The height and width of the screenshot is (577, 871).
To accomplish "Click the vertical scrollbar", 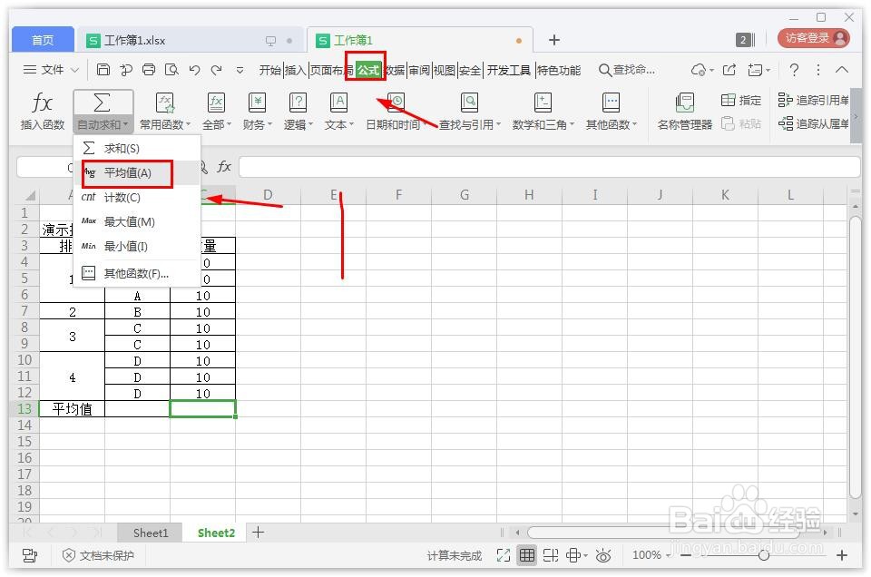I will point(856,358).
